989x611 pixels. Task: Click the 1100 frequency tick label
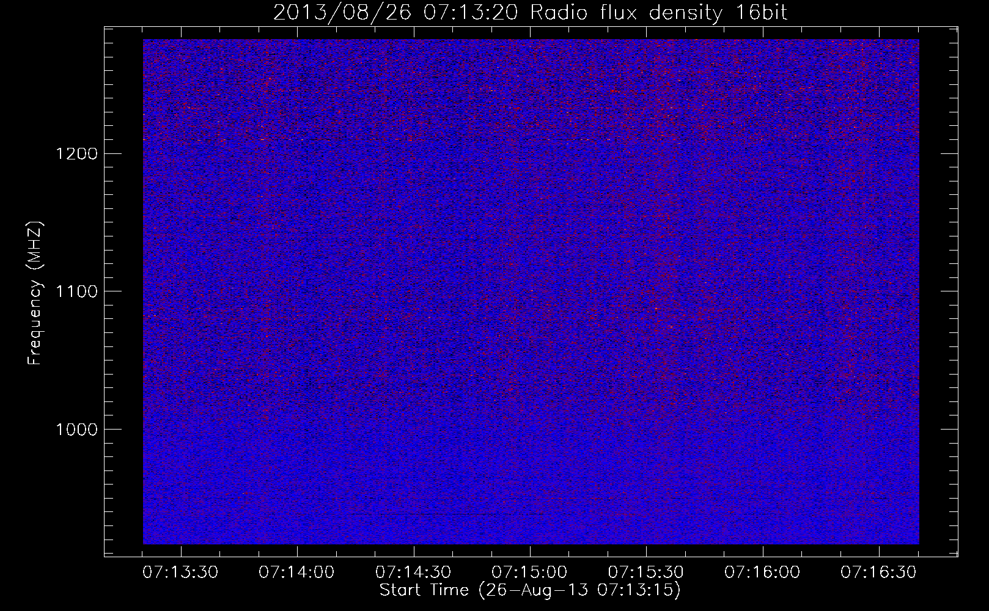[x=76, y=291]
